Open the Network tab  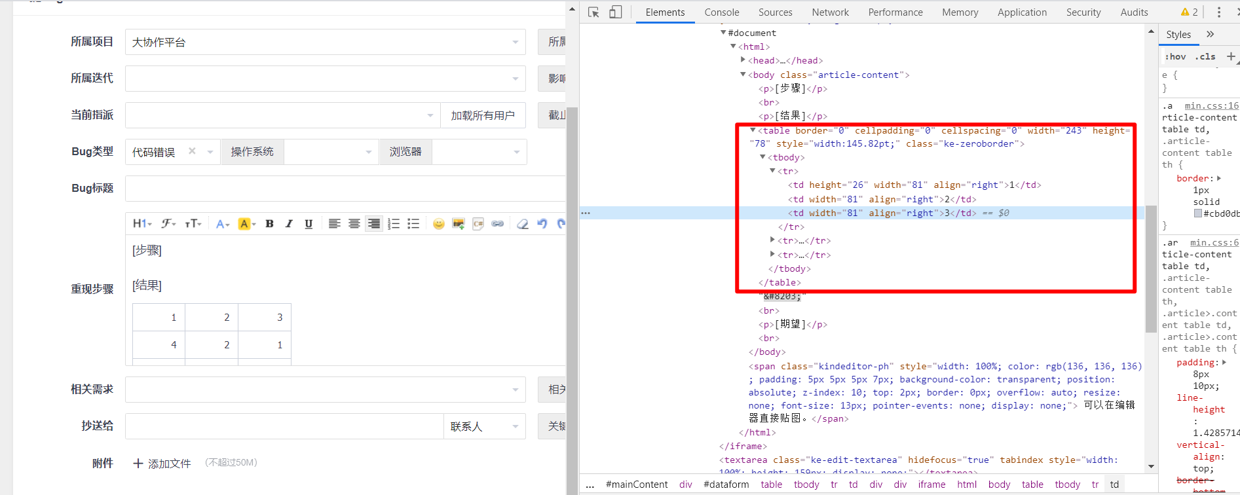point(830,12)
